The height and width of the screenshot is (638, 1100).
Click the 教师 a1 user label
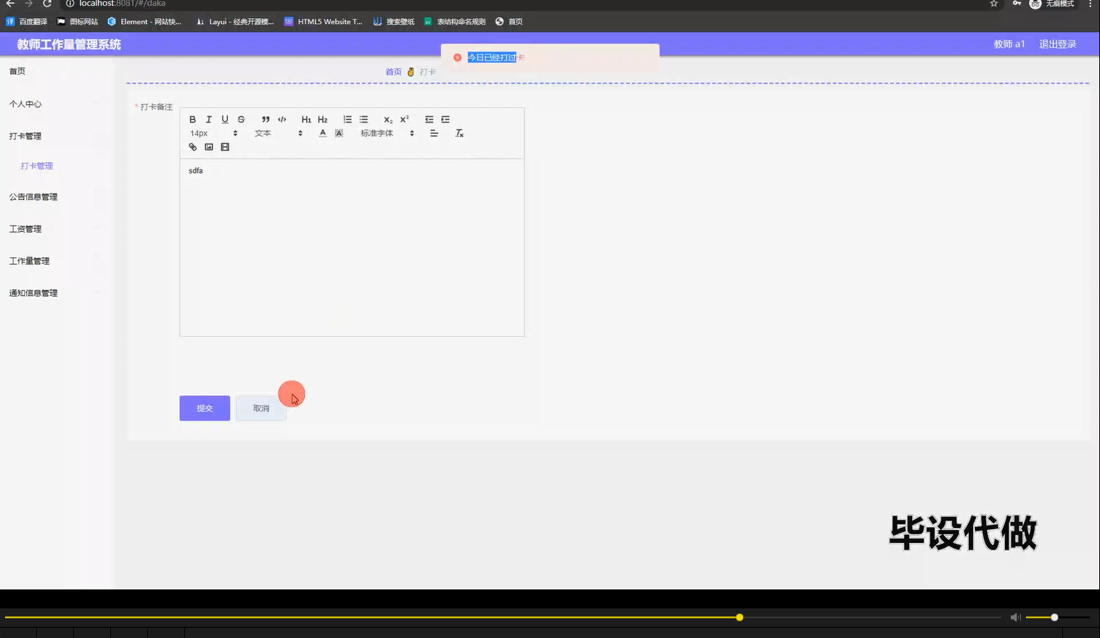click(x=1009, y=44)
